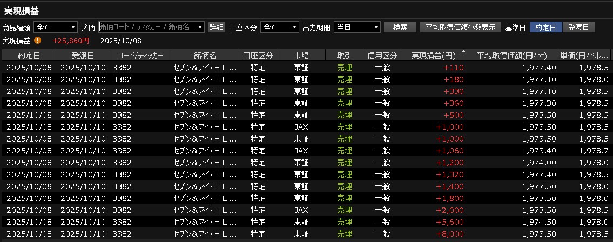Click 1,977.50 average cost cell

click(538, 186)
